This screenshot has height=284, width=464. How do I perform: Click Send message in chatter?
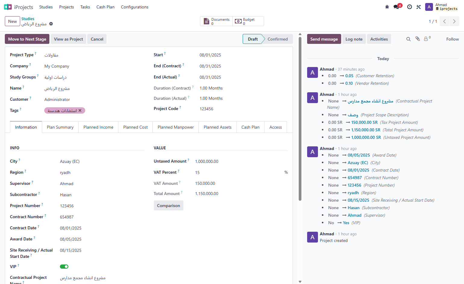point(324,39)
